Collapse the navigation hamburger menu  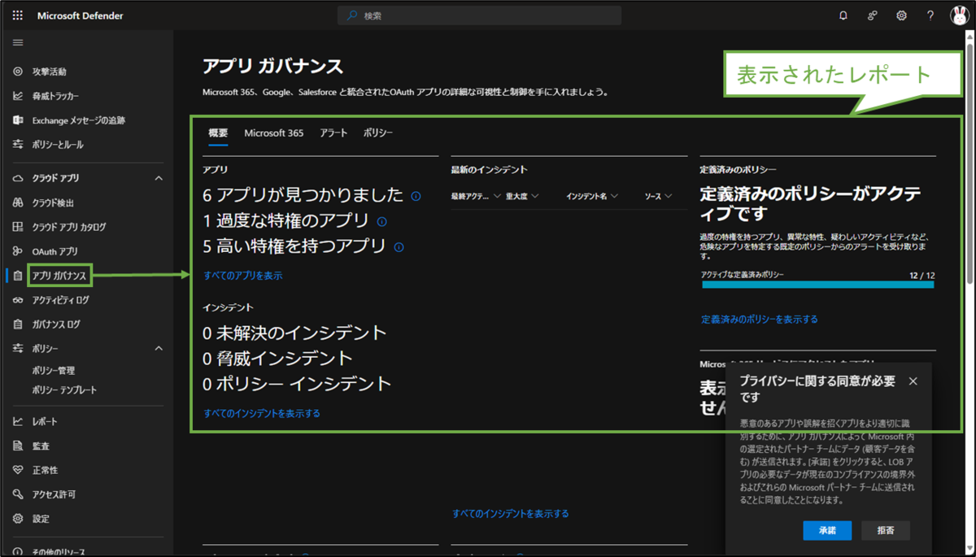[18, 43]
